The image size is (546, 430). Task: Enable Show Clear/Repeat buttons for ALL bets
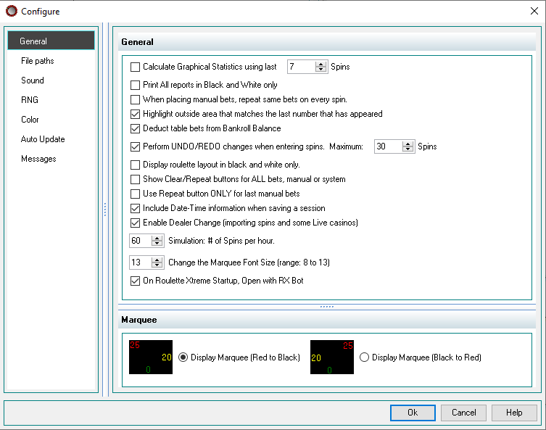(135, 179)
